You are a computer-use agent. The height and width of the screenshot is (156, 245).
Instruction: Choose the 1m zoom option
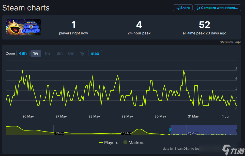pos(47,53)
